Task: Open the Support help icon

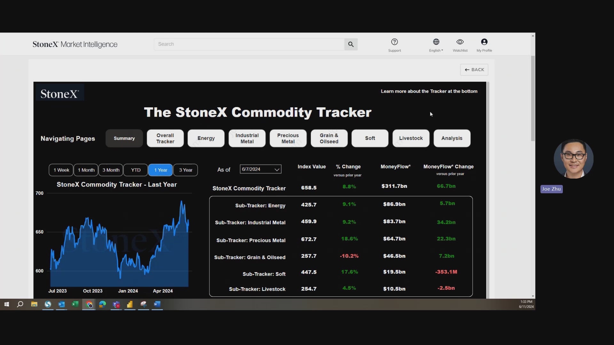Action: click(x=394, y=45)
